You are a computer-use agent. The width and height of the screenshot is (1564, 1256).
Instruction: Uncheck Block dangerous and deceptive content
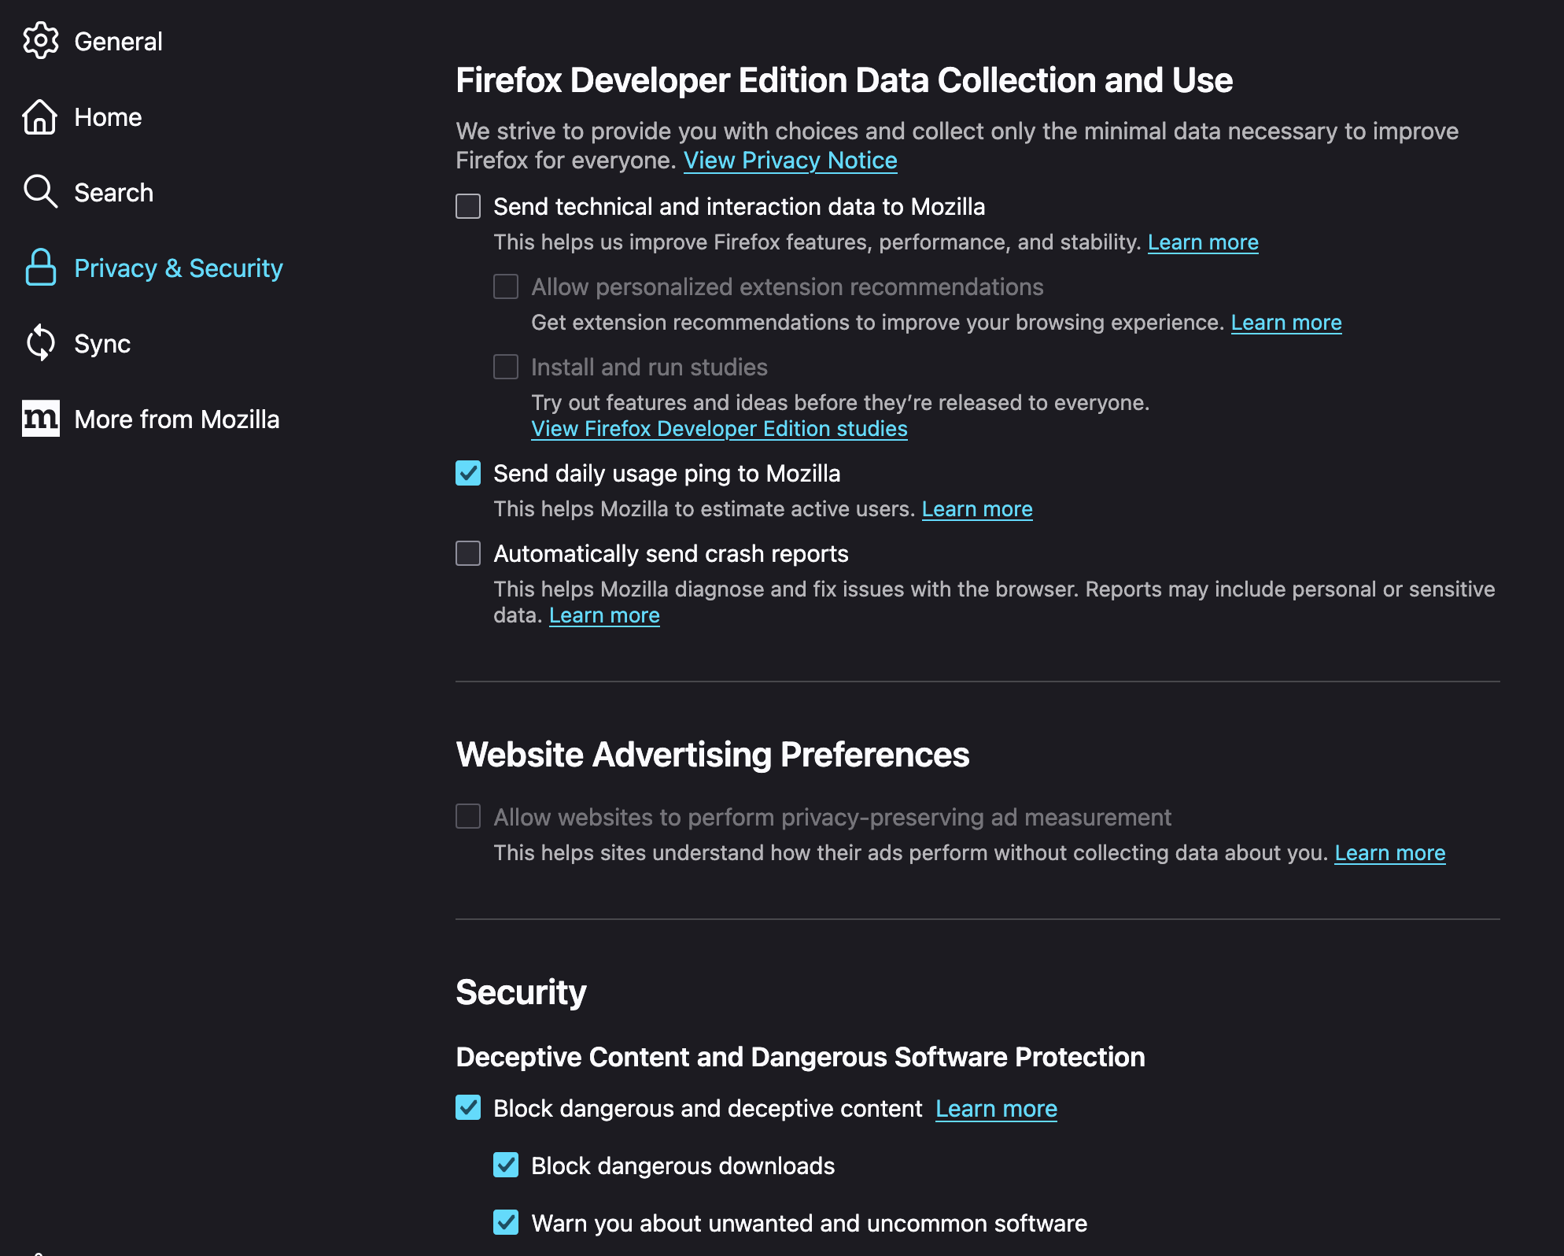pos(468,1108)
